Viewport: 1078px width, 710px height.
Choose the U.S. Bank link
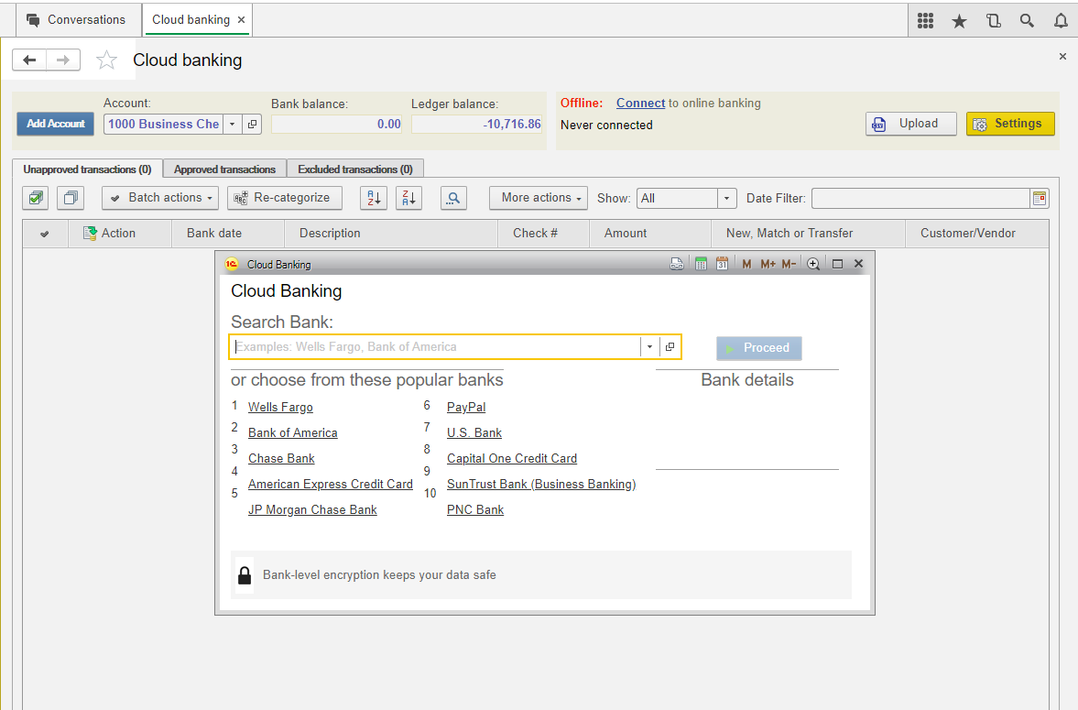tap(474, 432)
